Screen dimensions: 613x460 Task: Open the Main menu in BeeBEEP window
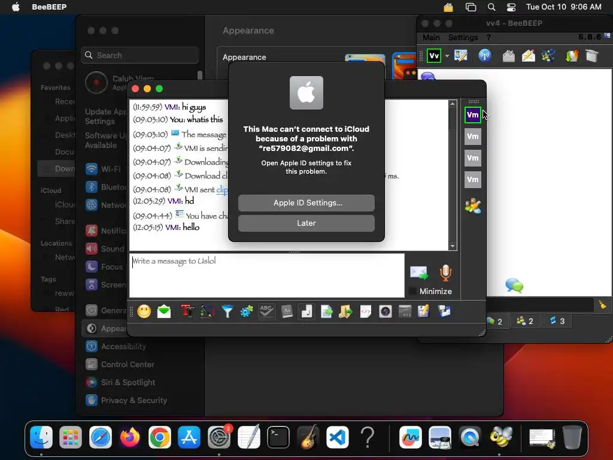point(431,38)
